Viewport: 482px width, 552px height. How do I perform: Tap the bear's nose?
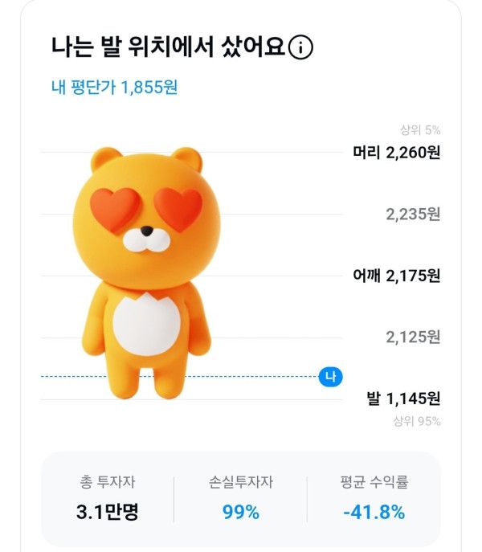[x=146, y=231]
